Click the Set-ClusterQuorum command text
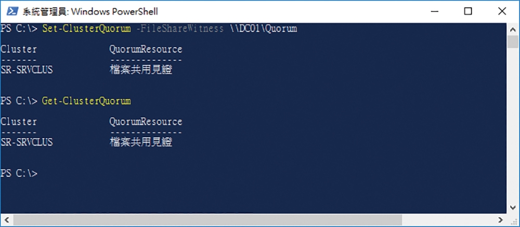Viewport: 520px width, 227px height. [86, 29]
